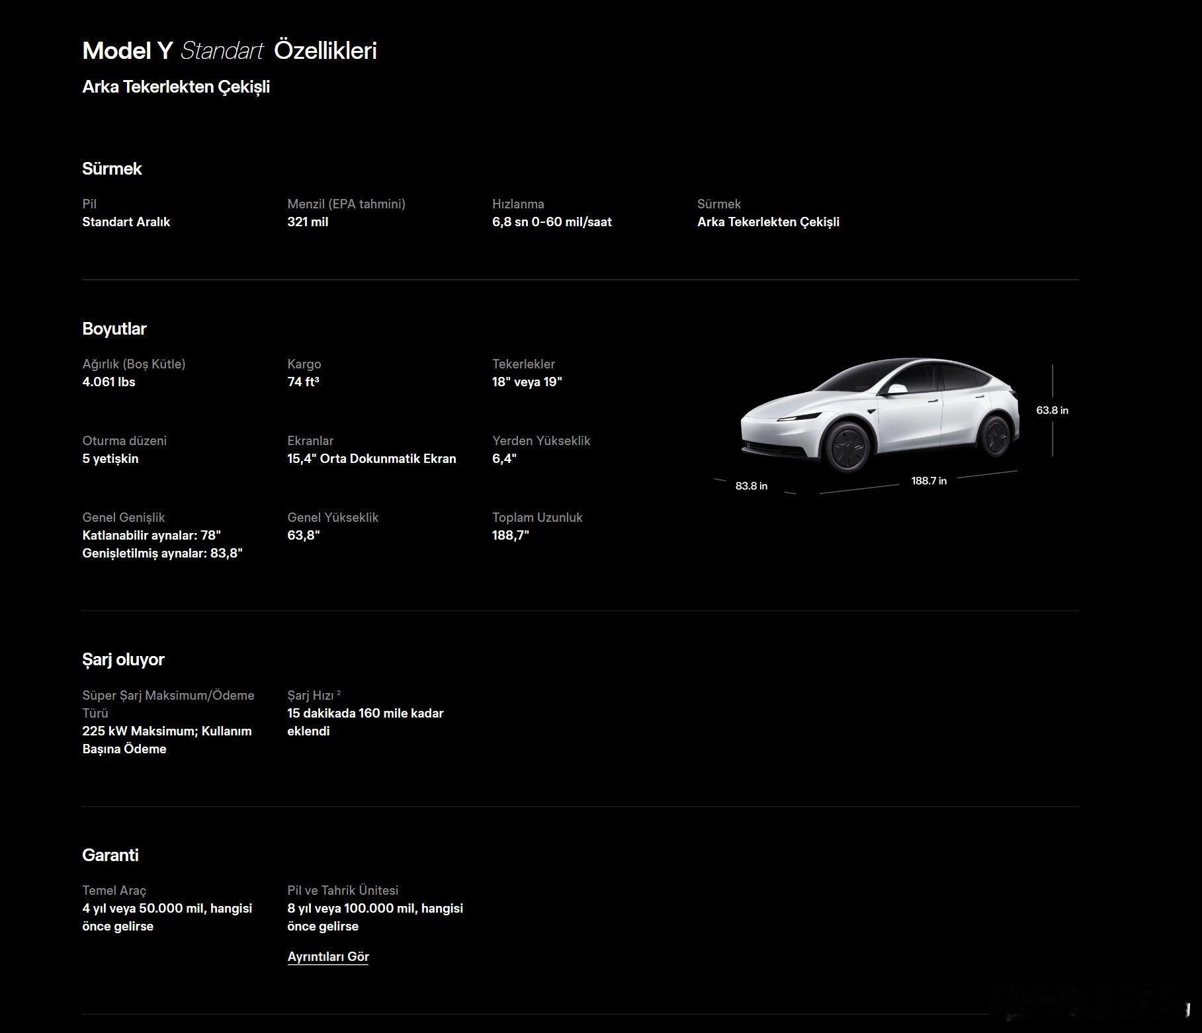Select the Temel Araç label

point(114,890)
